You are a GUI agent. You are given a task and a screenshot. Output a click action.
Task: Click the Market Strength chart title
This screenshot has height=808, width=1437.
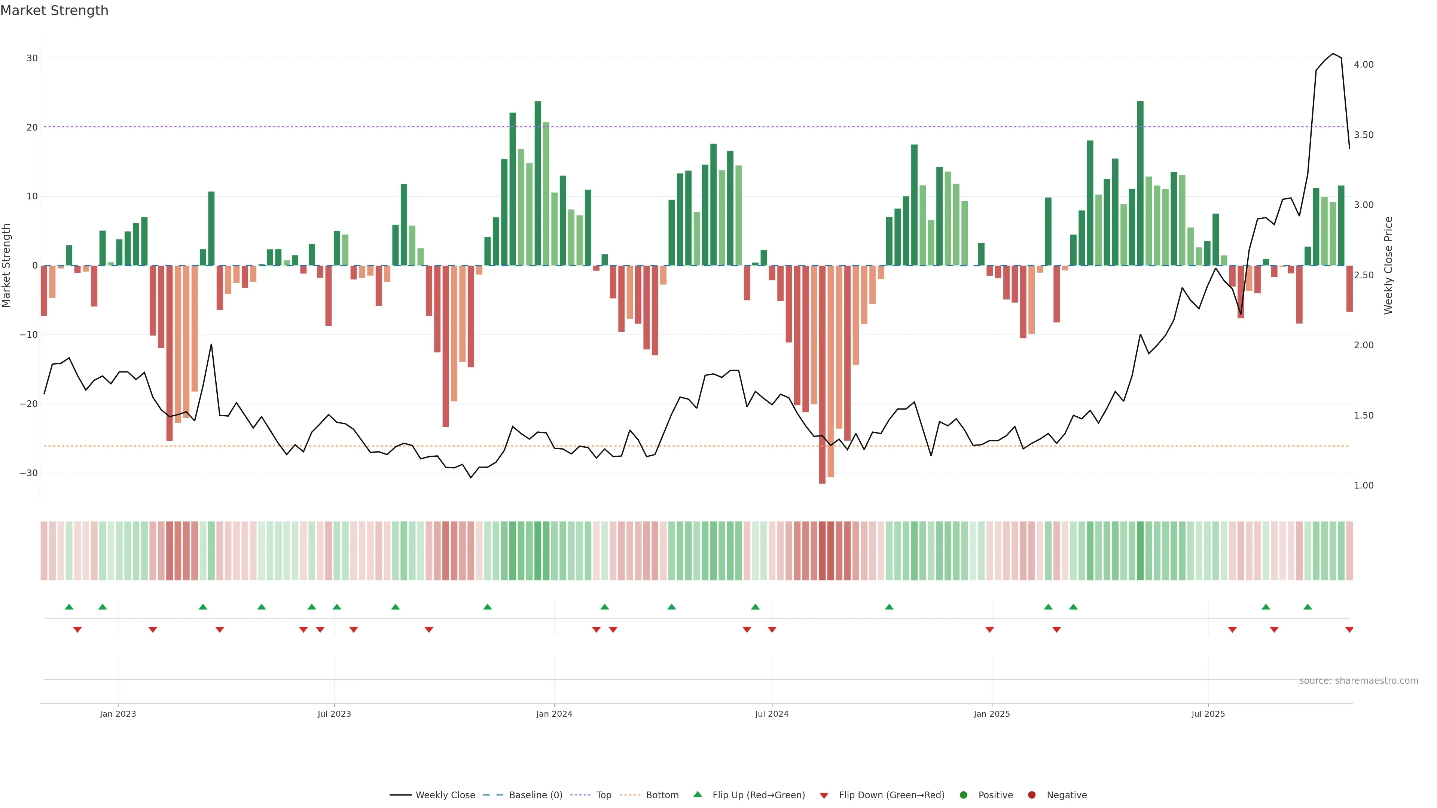(54, 10)
